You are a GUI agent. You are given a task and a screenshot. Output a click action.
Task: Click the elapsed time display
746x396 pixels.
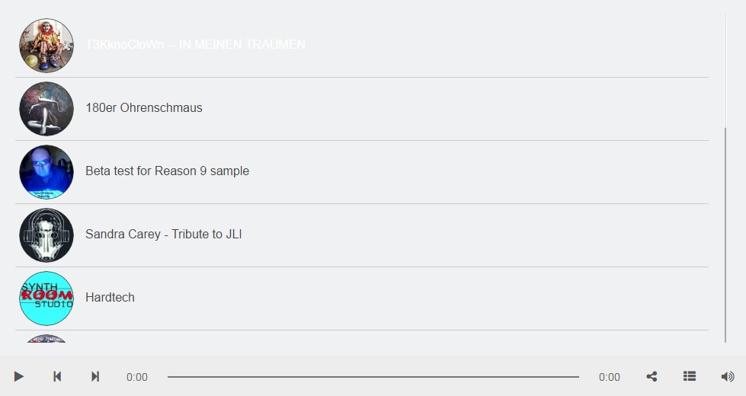click(x=137, y=377)
